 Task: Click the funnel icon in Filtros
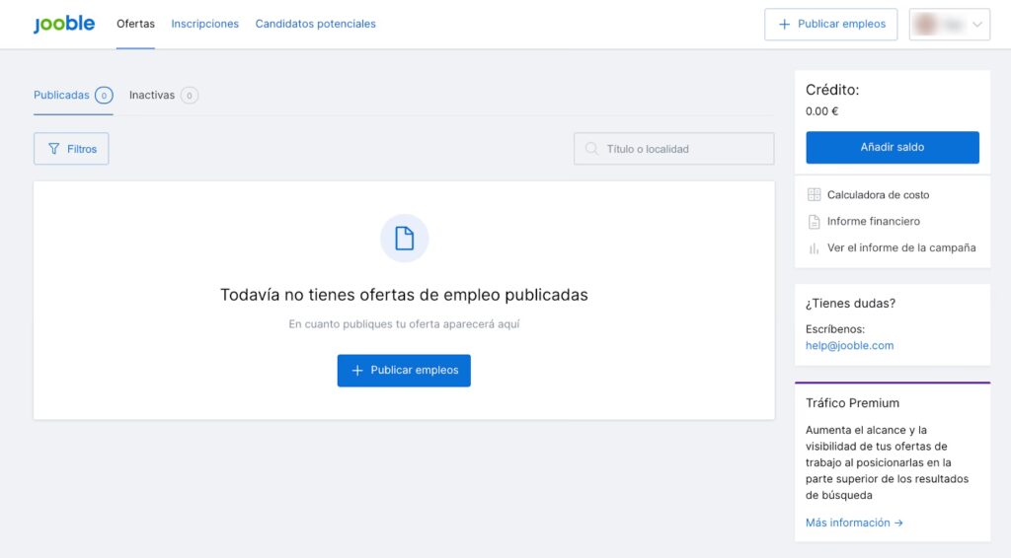coord(54,149)
